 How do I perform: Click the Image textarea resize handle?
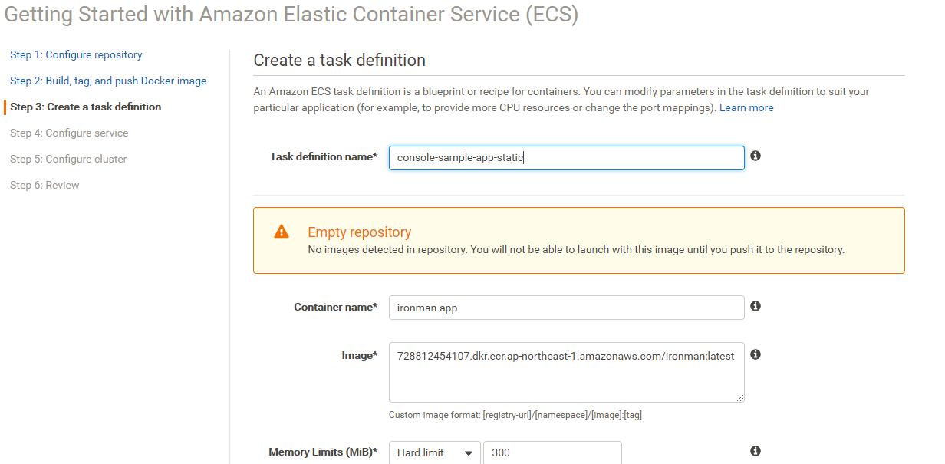pos(740,398)
